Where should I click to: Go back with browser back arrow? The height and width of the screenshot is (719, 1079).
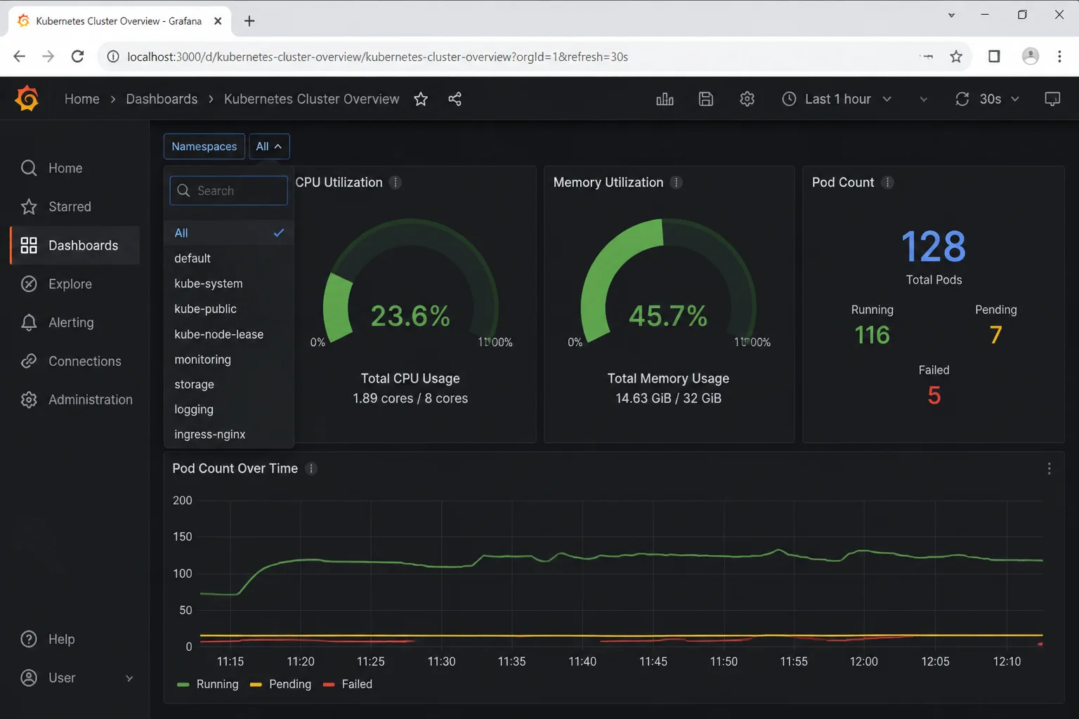(19, 56)
